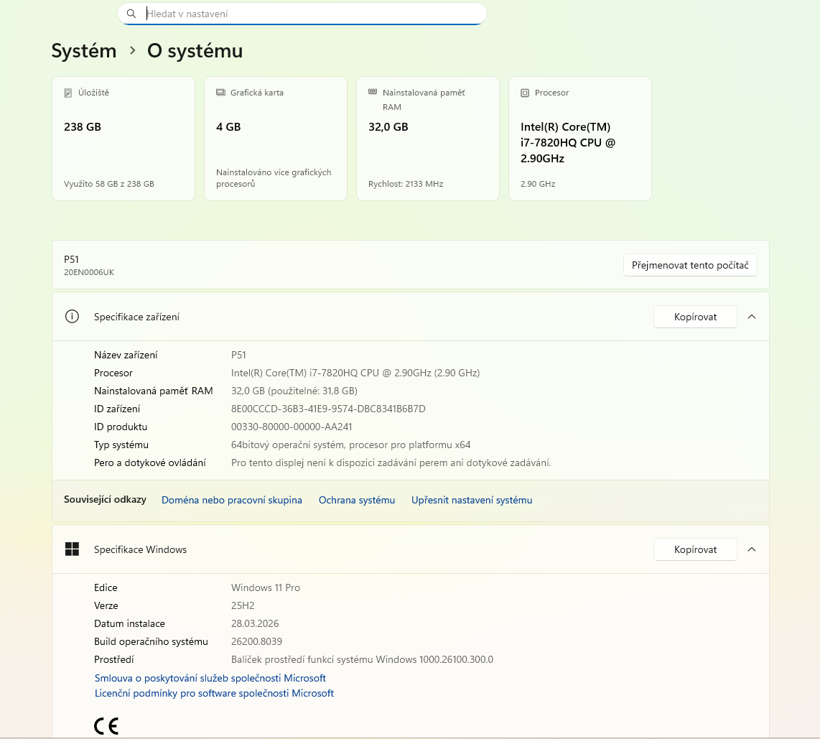
Task: Copy Windows specifications with Kopírovat
Action: (x=695, y=549)
